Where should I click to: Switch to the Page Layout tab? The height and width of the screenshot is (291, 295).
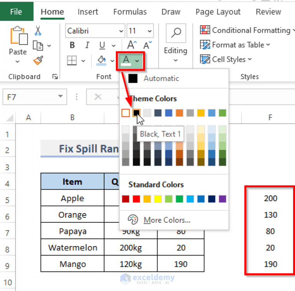click(x=218, y=12)
